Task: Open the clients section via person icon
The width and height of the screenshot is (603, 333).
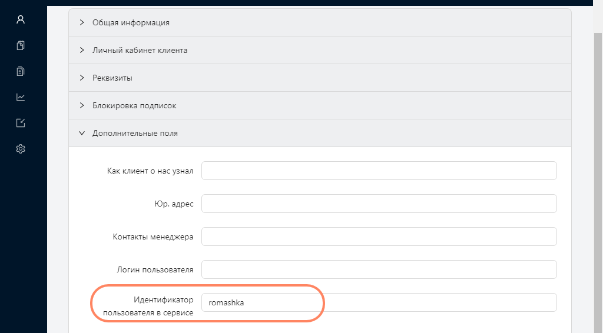Action: tap(21, 19)
